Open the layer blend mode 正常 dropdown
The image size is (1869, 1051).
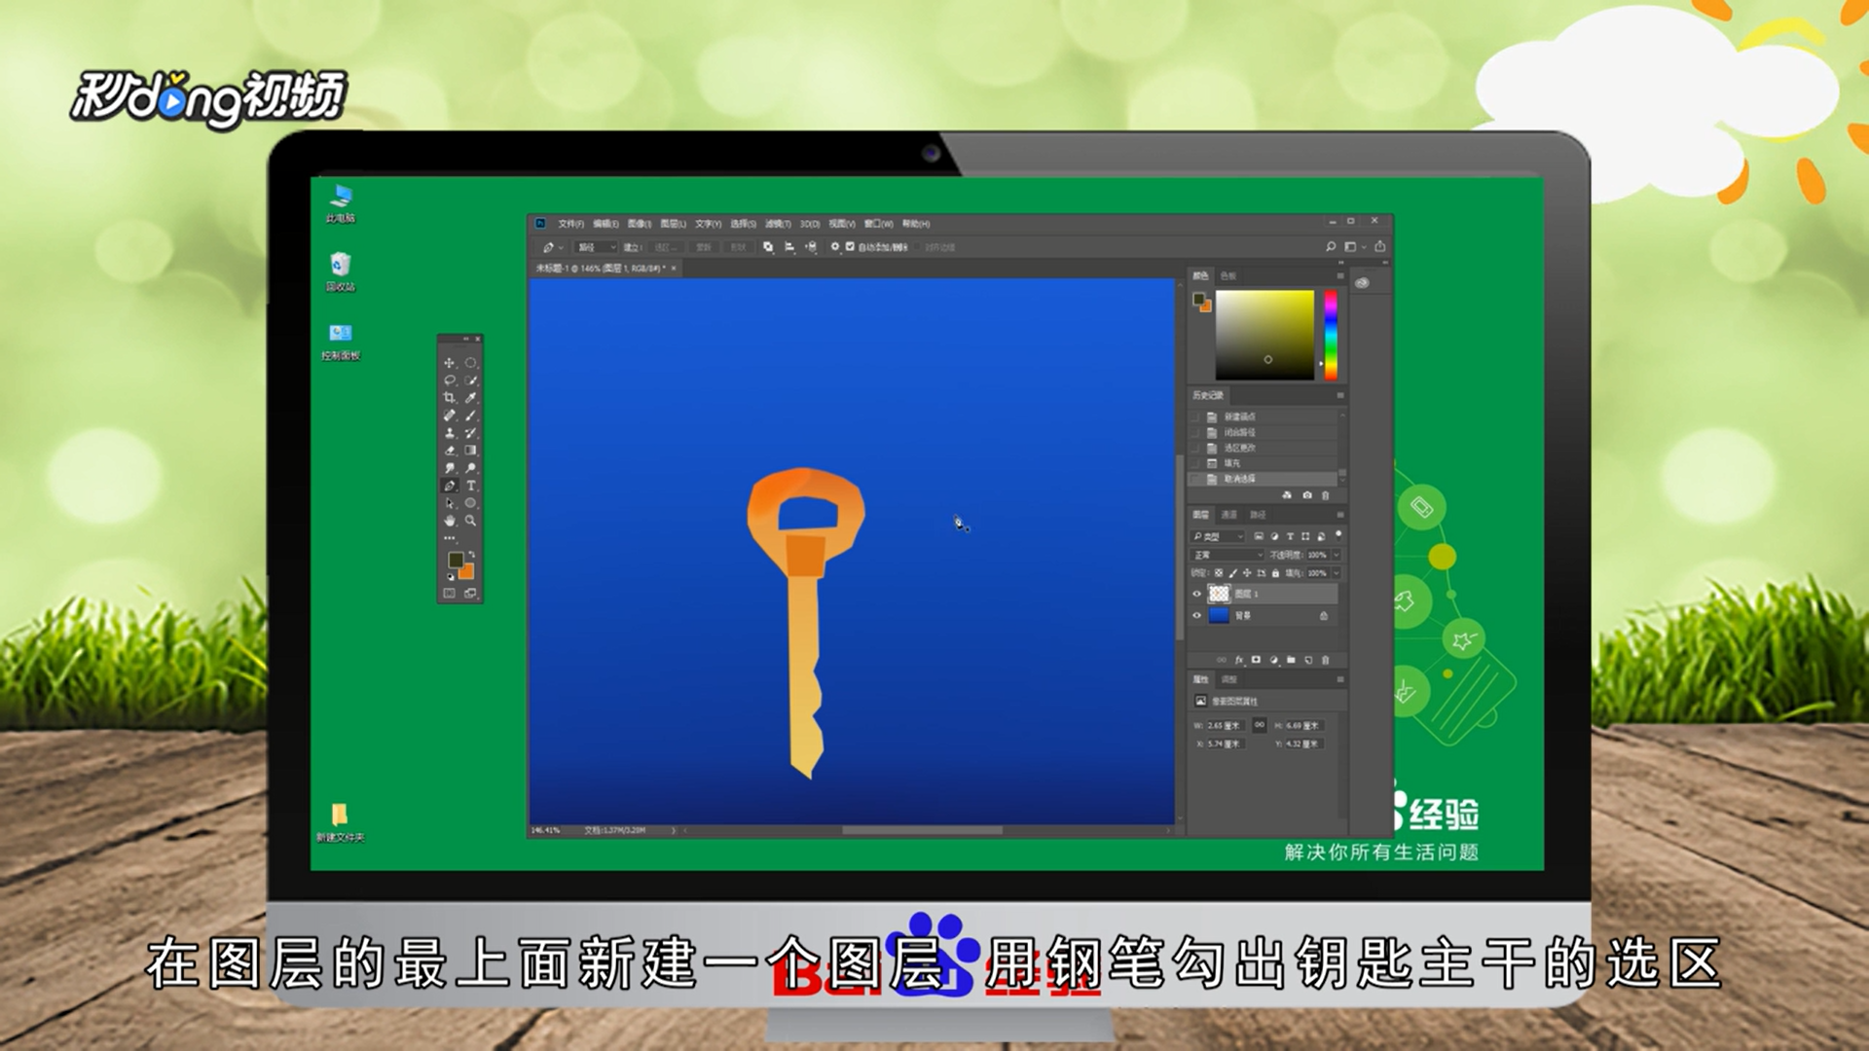click(x=1228, y=555)
